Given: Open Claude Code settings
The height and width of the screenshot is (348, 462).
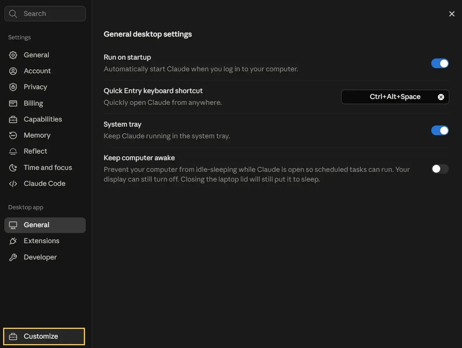Looking at the screenshot, I should coord(45,184).
